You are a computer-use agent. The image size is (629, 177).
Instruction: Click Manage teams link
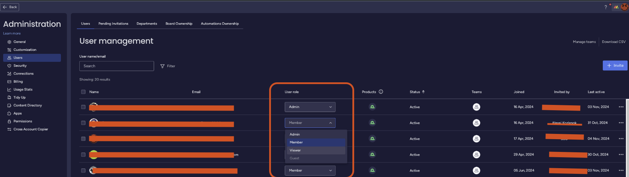click(x=584, y=42)
